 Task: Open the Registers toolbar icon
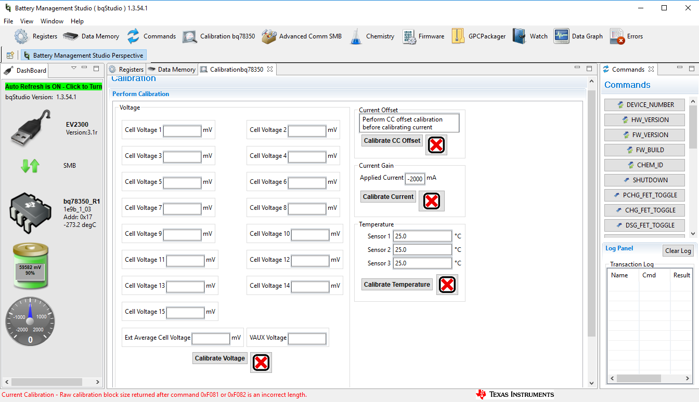[x=35, y=36]
